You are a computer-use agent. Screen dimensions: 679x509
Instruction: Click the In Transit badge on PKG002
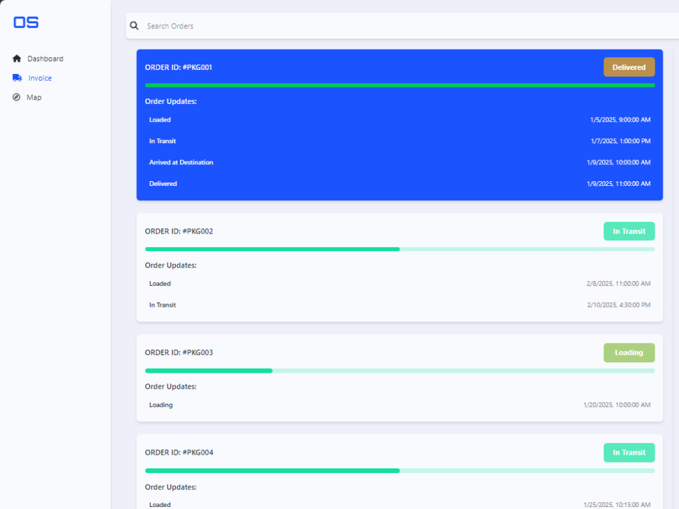tap(629, 231)
